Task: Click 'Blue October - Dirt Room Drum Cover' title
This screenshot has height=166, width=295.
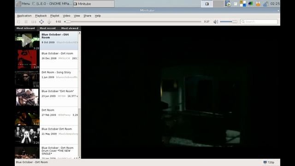Action: coord(58,151)
